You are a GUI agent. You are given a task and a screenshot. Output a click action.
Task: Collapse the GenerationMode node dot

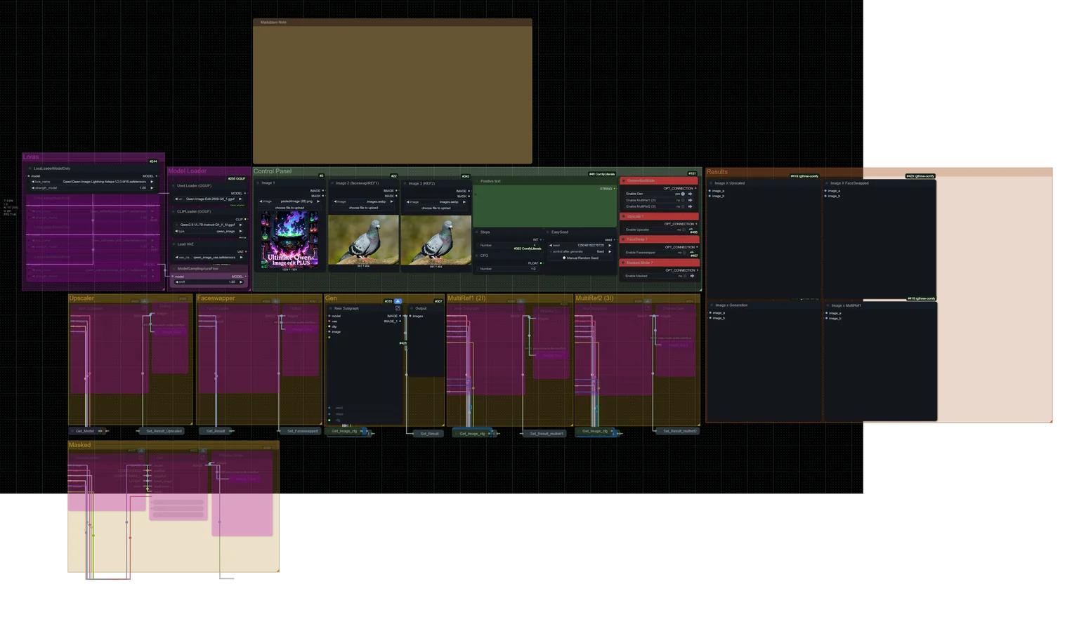623,180
